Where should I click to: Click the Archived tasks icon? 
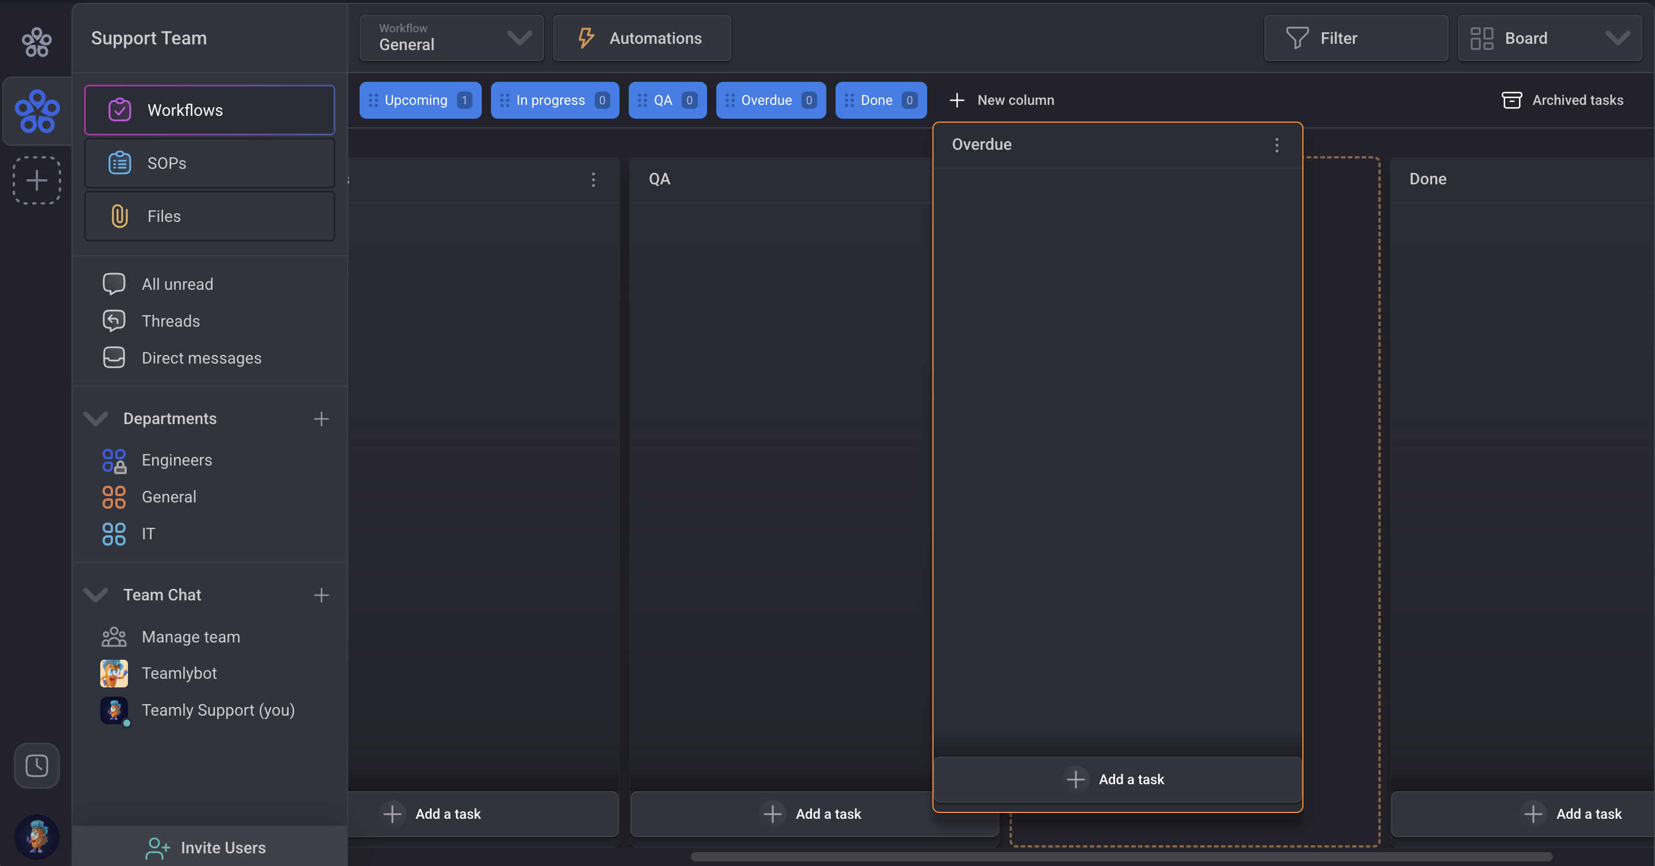pyautogui.click(x=1511, y=100)
